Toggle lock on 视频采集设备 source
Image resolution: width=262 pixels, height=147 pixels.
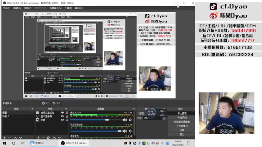67,113
